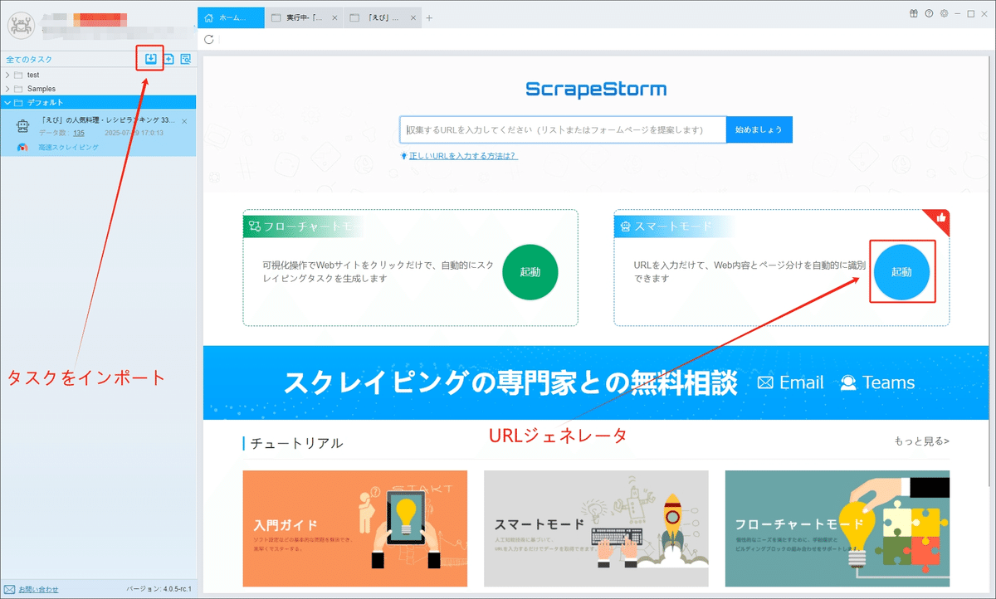Open 入門ガイド tutorial thumbnail
This screenshot has width=996, height=599.
[x=355, y=528]
